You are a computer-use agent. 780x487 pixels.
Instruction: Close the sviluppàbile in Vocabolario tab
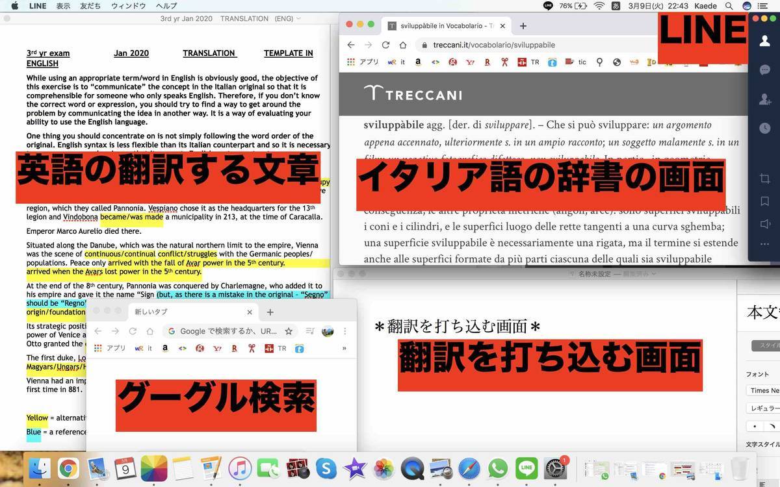[502, 26]
